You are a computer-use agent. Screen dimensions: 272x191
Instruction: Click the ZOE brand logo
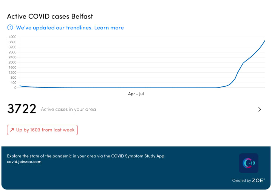[258, 180]
